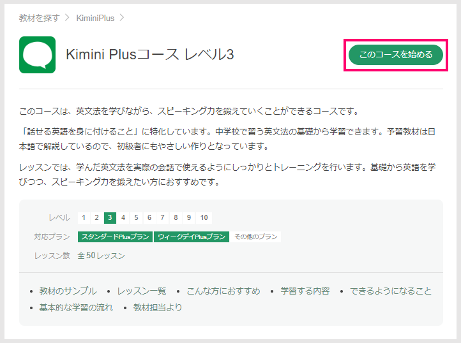Select level 1

(84, 217)
